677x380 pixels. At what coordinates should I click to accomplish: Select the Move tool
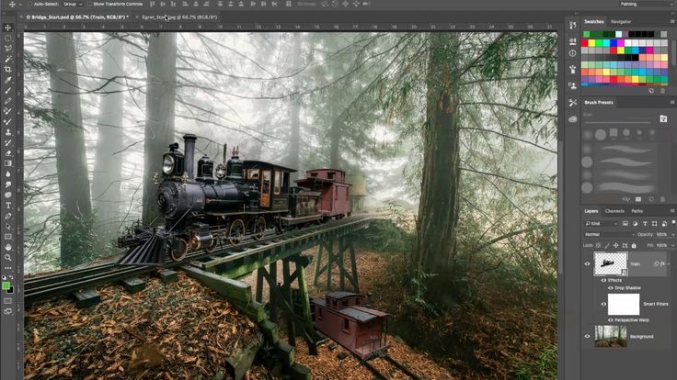pyautogui.click(x=8, y=28)
